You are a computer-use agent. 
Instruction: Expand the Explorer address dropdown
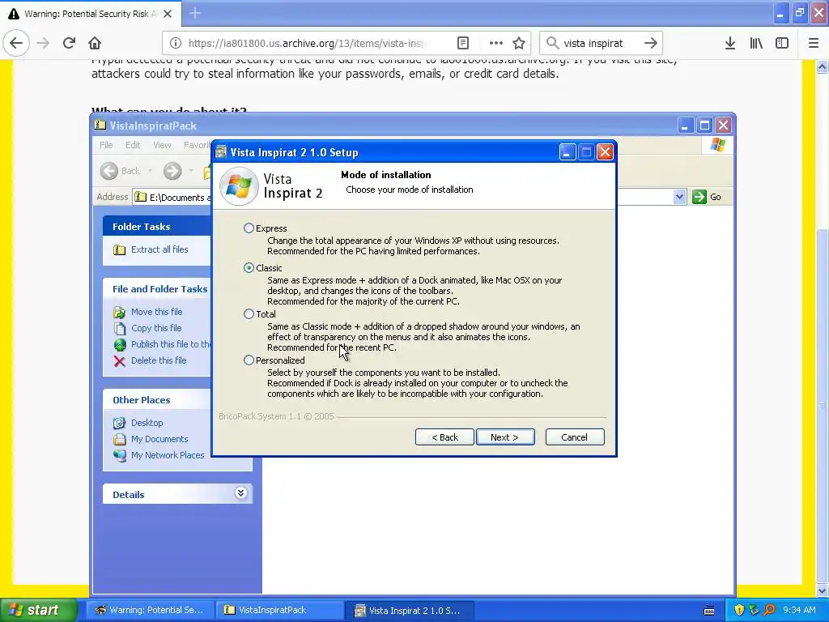[x=679, y=197]
